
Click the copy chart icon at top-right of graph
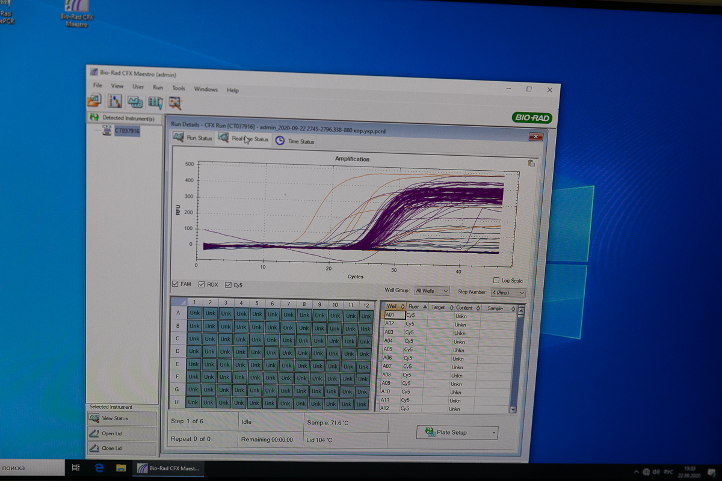[531, 164]
